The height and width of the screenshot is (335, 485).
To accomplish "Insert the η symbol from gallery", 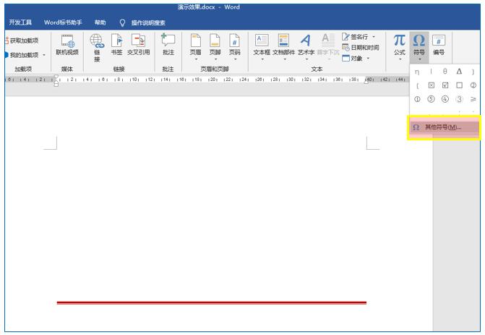I will pos(417,72).
